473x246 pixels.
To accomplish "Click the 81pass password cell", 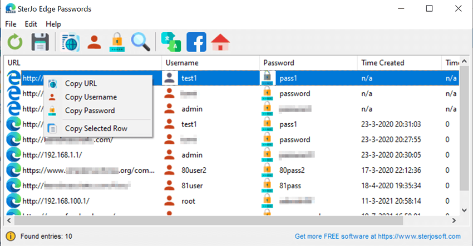I will tap(290, 186).
